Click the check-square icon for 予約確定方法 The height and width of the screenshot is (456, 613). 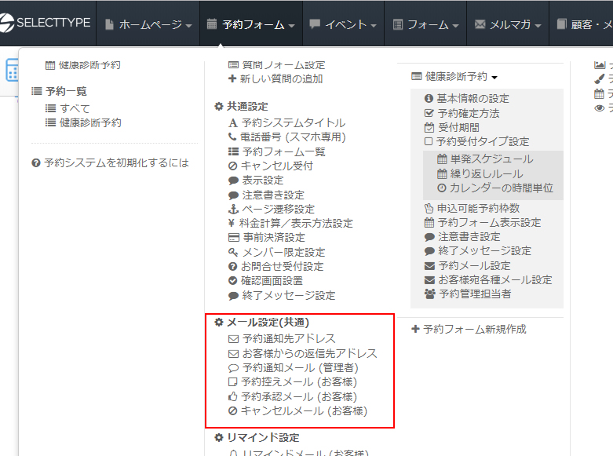pyautogui.click(x=429, y=113)
